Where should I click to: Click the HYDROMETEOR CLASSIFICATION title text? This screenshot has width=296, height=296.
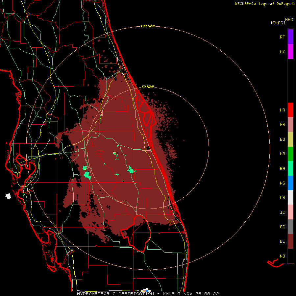(x=115, y=294)
